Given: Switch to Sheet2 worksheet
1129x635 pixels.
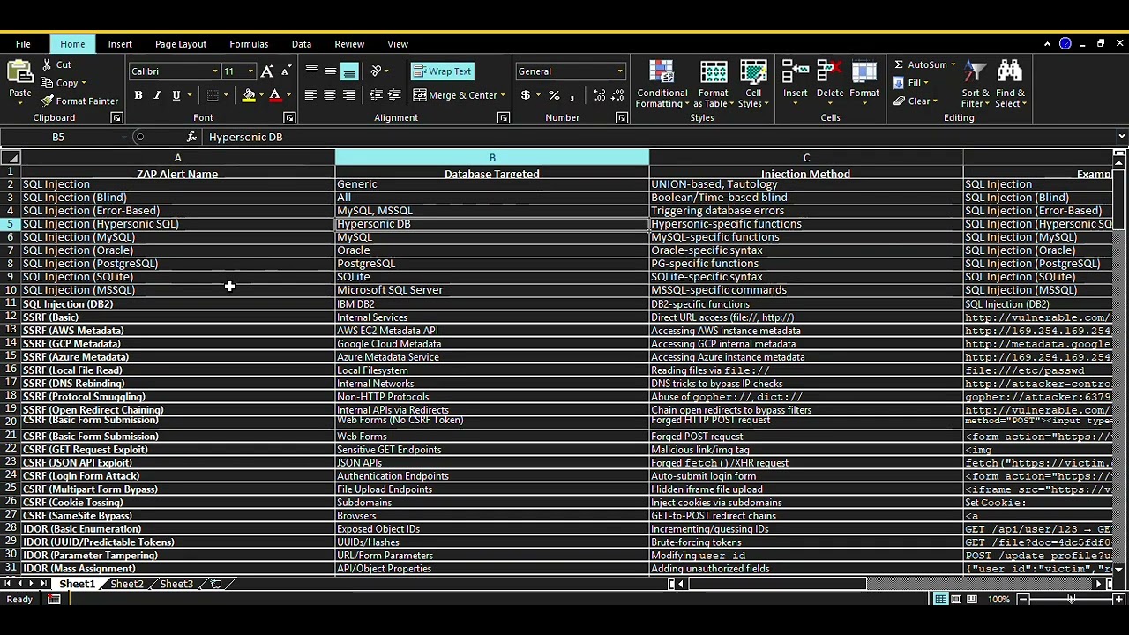Looking at the screenshot, I should tap(127, 584).
